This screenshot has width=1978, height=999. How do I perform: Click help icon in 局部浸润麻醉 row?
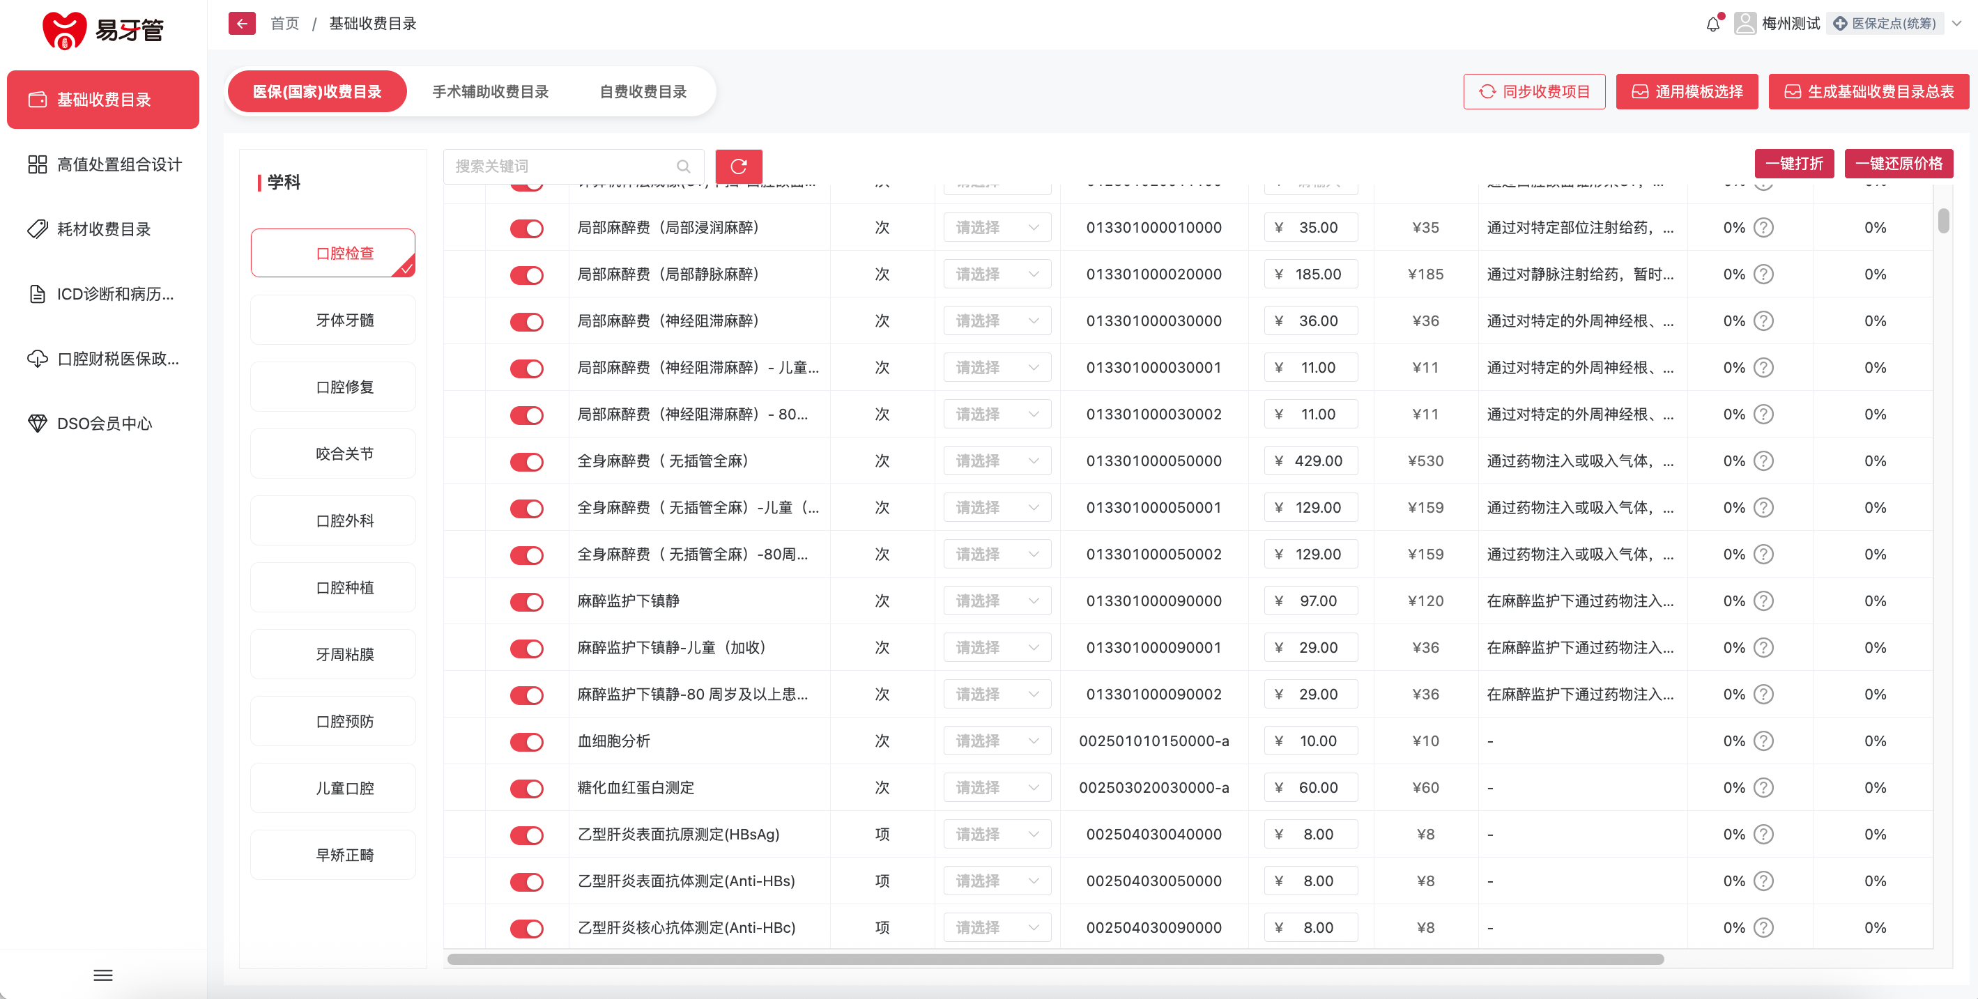click(x=1764, y=228)
